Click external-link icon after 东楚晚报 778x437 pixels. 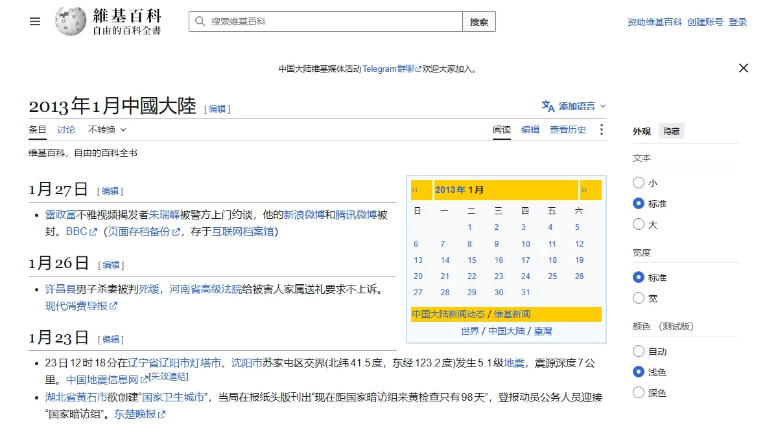(162, 414)
